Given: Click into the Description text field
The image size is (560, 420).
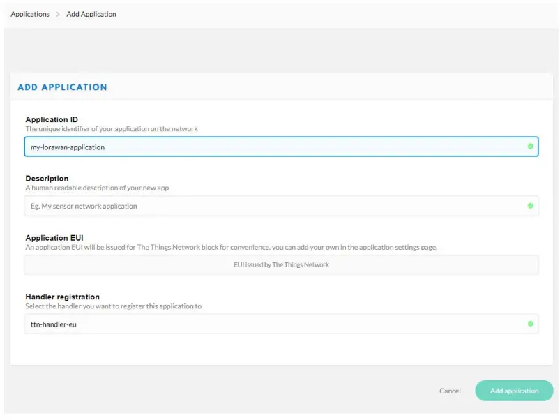Looking at the screenshot, I should click(272, 206).
